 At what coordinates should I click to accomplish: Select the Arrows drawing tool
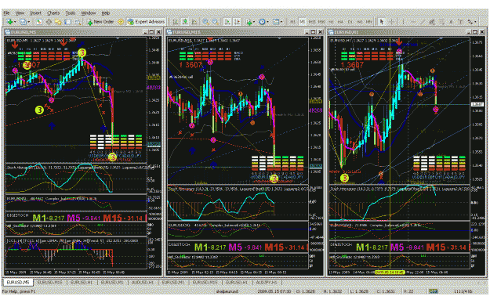pos(470,22)
